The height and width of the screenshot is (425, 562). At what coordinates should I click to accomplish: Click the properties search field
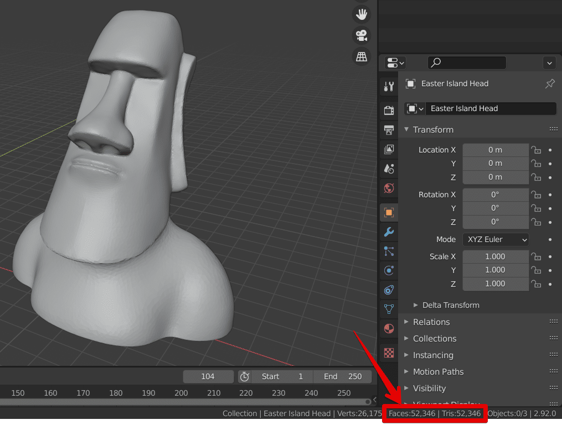coord(467,63)
